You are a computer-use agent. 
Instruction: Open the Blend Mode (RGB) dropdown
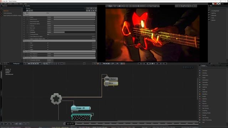pos(71,21)
